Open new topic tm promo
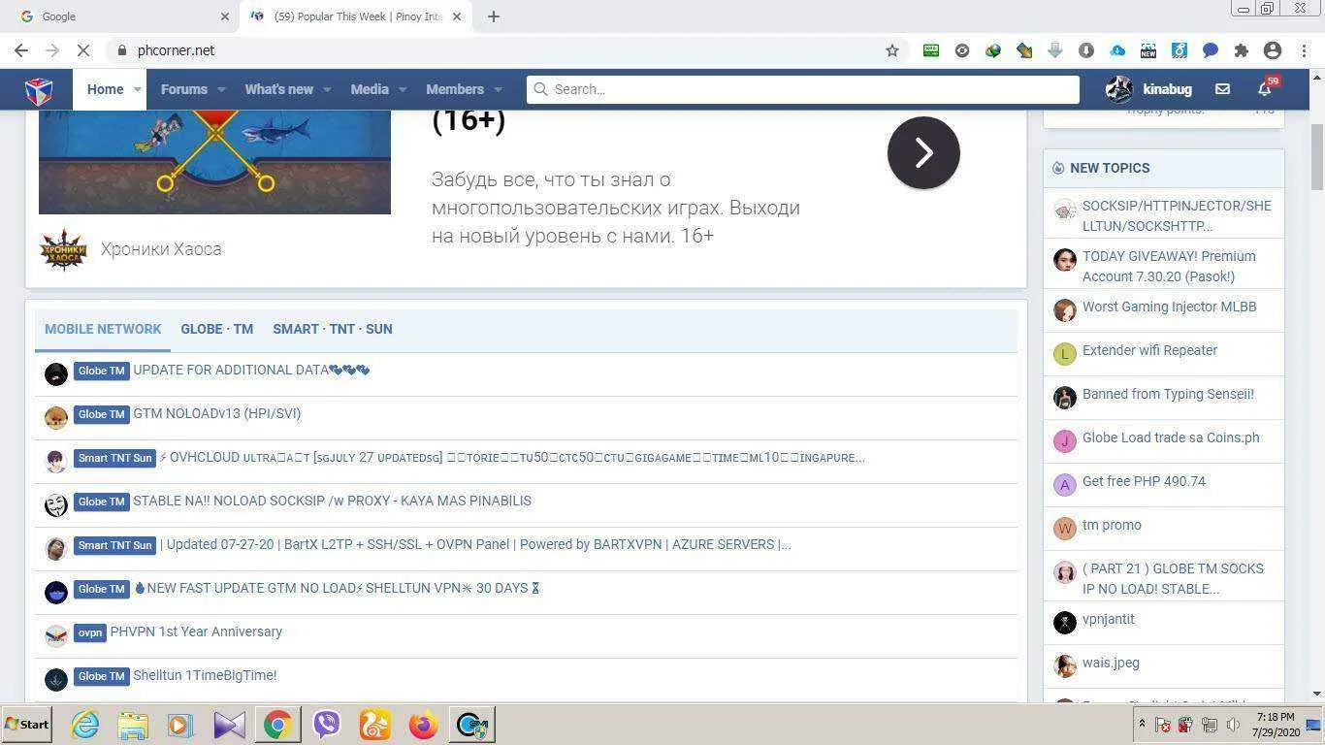1325x745 pixels. point(1112,525)
